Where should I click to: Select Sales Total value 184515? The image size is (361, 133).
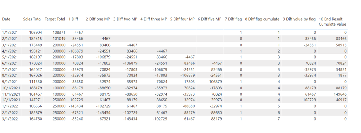click(x=35, y=39)
